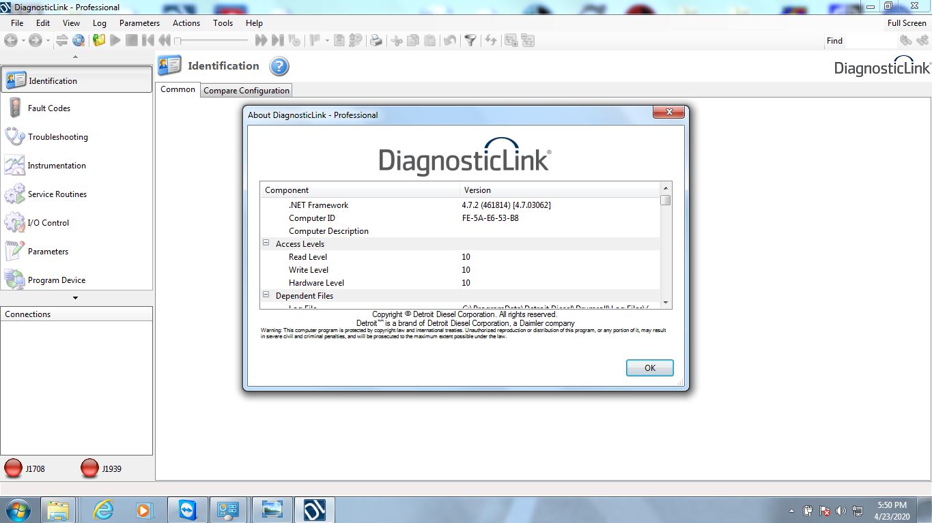Screen dimensions: 932x523
Task: Open the I/O Control panel
Action: coord(76,222)
